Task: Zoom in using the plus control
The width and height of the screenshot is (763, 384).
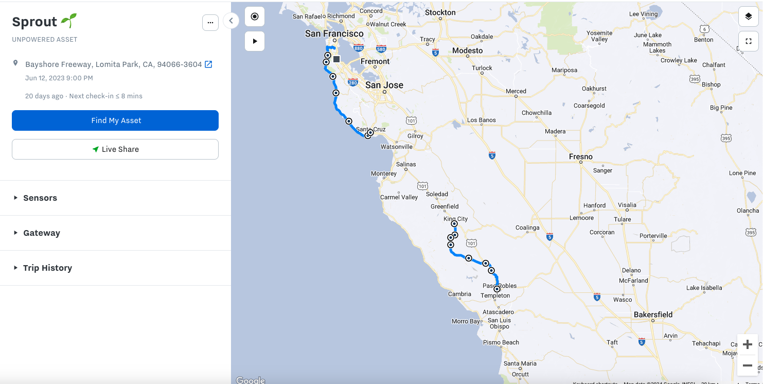Action: pos(748,344)
